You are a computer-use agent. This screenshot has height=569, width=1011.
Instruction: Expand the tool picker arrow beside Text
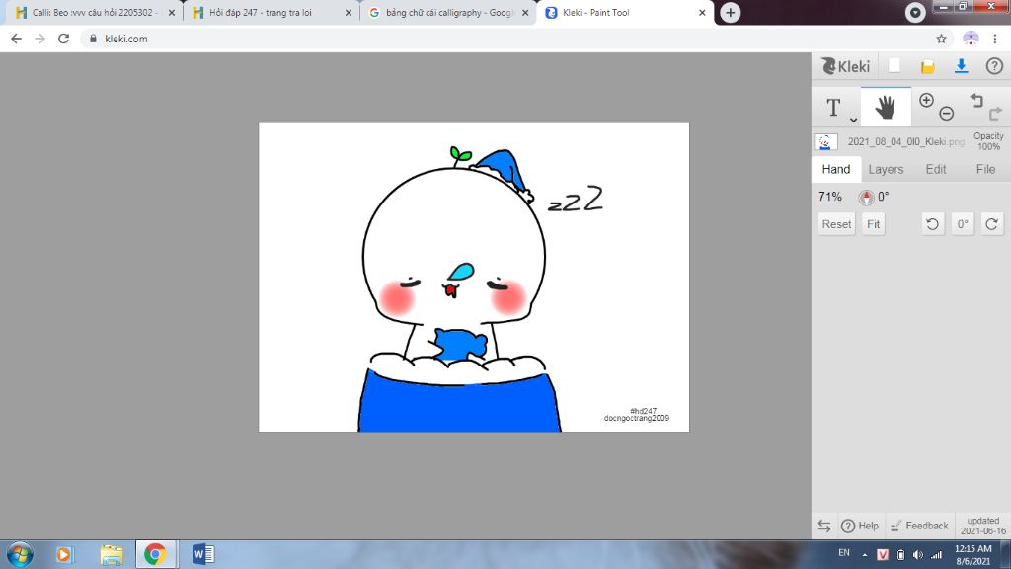pyautogui.click(x=853, y=120)
